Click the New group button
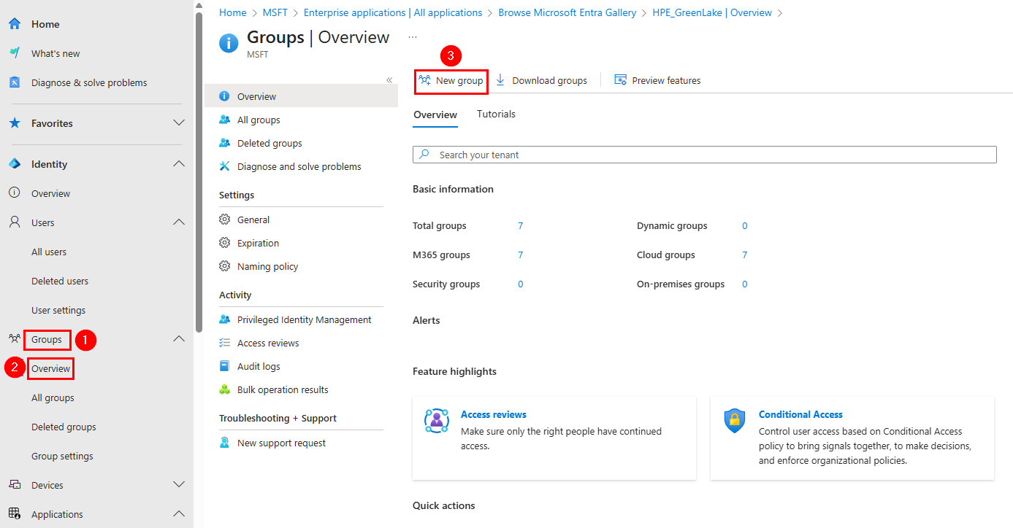 [451, 80]
